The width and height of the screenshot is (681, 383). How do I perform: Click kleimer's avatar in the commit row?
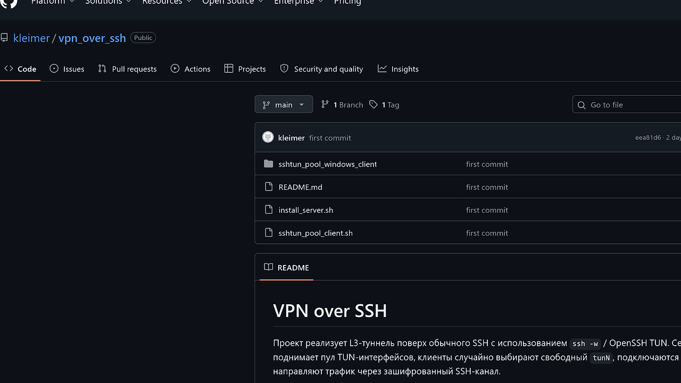[268, 137]
